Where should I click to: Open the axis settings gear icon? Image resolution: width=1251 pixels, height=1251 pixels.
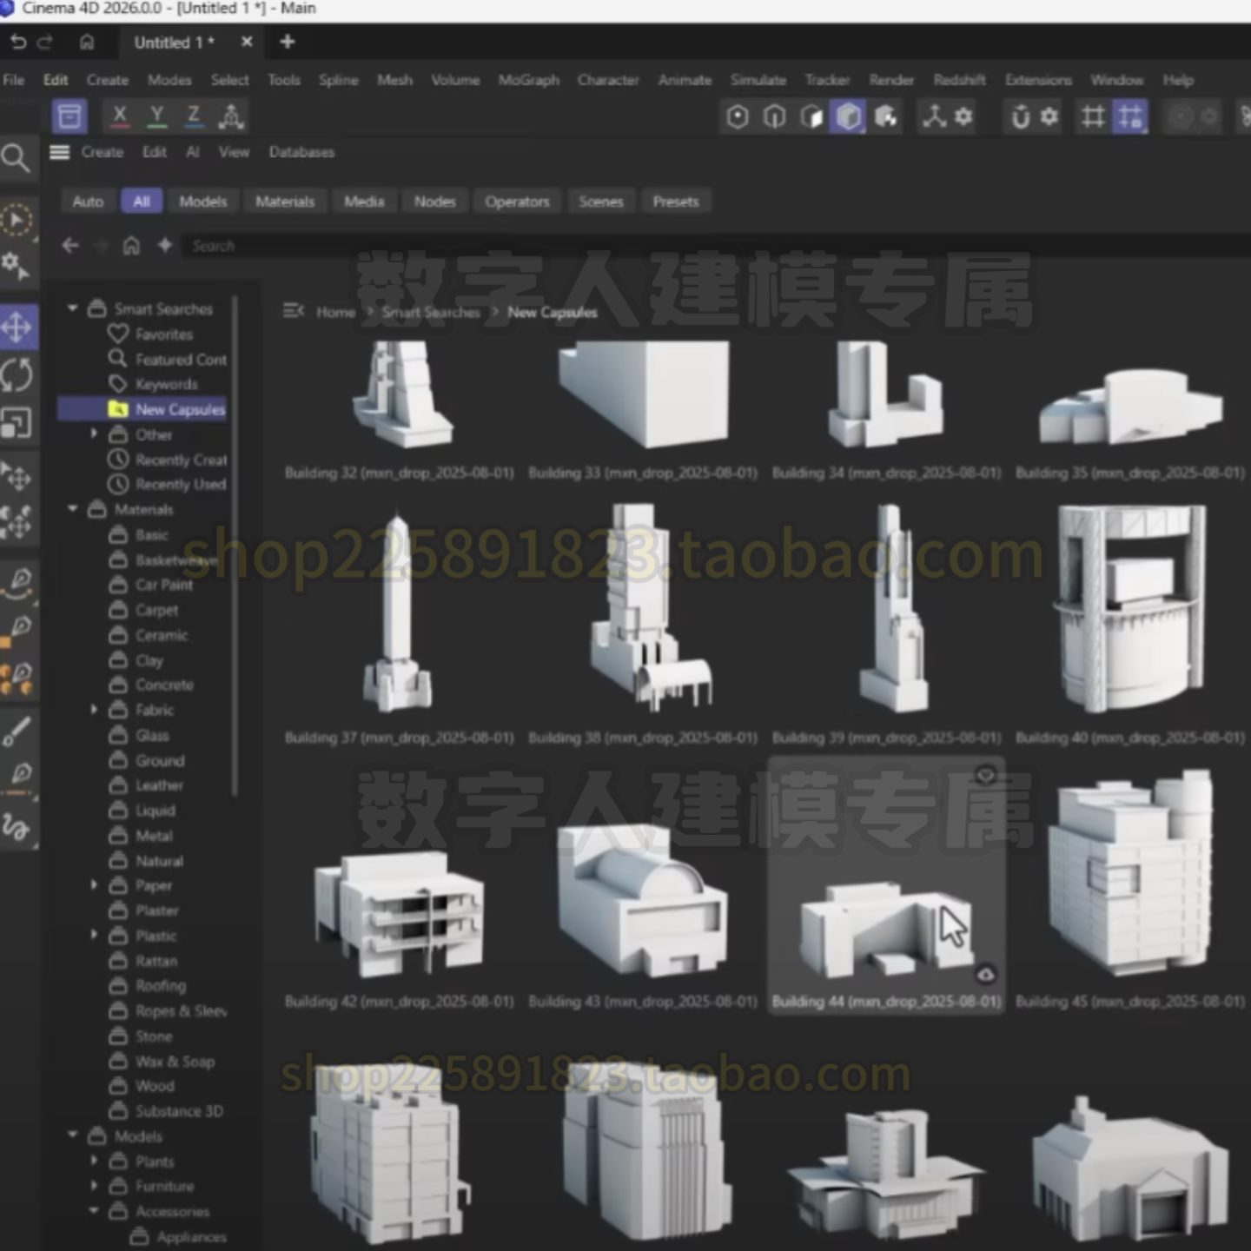963,116
